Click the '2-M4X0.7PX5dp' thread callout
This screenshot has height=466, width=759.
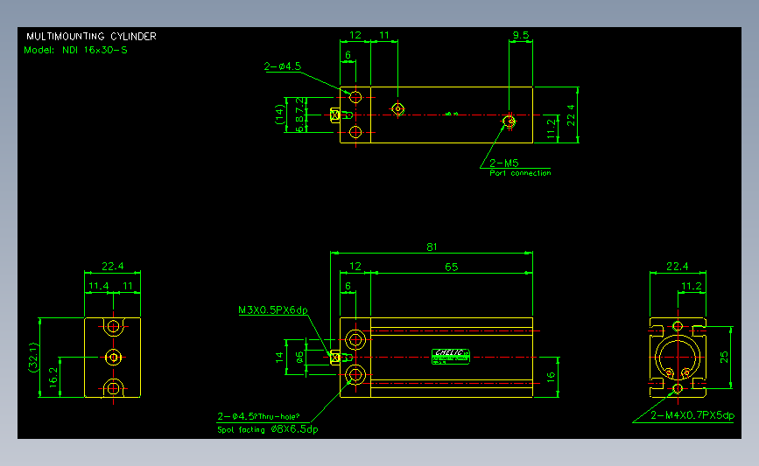692,415
